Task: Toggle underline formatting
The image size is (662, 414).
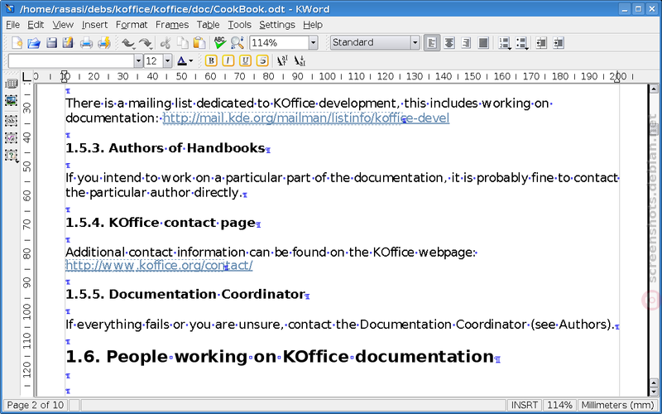Action: point(245,60)
